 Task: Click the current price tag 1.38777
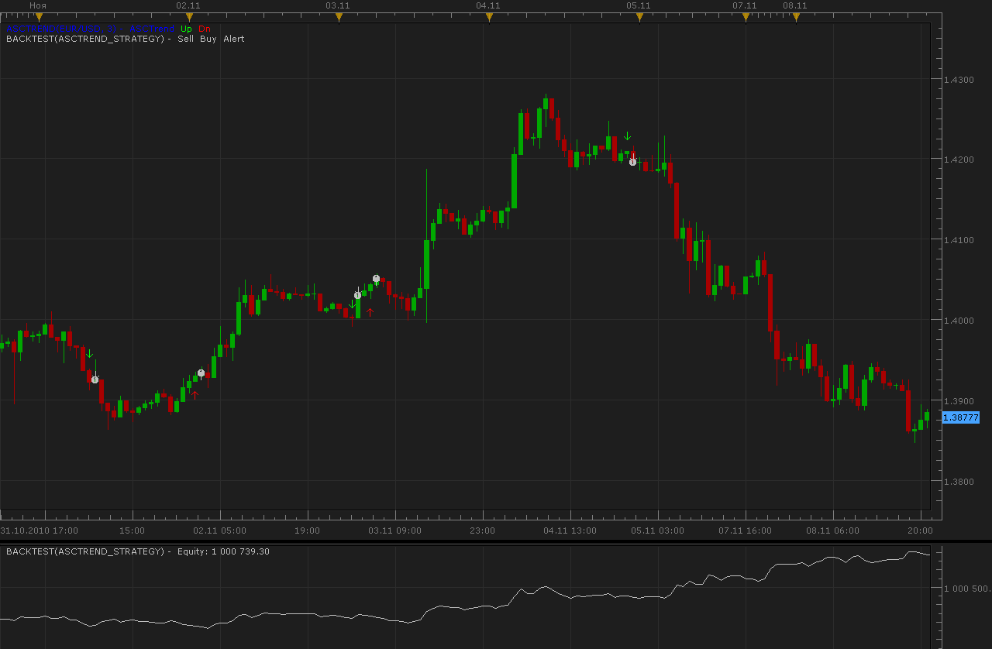[961, 417]
